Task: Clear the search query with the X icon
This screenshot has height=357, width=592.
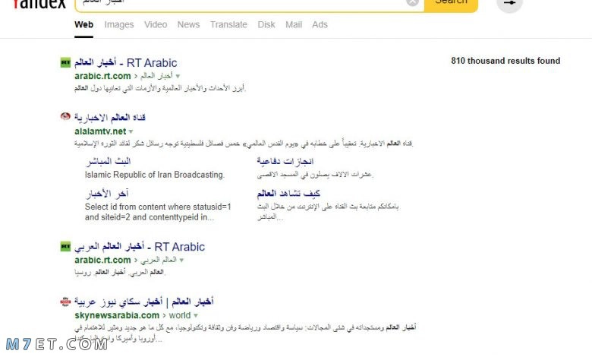Action: tap(412, 2)
